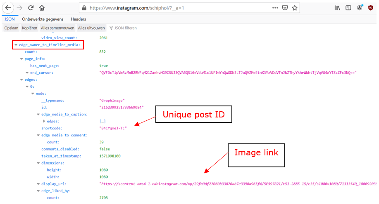The height and width of the screenshot is (204, 379).
Task: Click the JSON filter funnel icon
Action: [x=111, y=28]
